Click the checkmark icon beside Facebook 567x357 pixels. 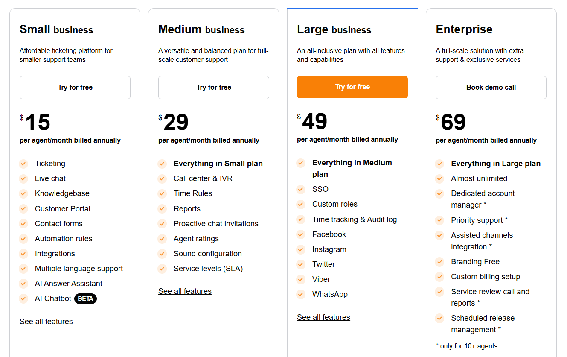pos(301,234)
